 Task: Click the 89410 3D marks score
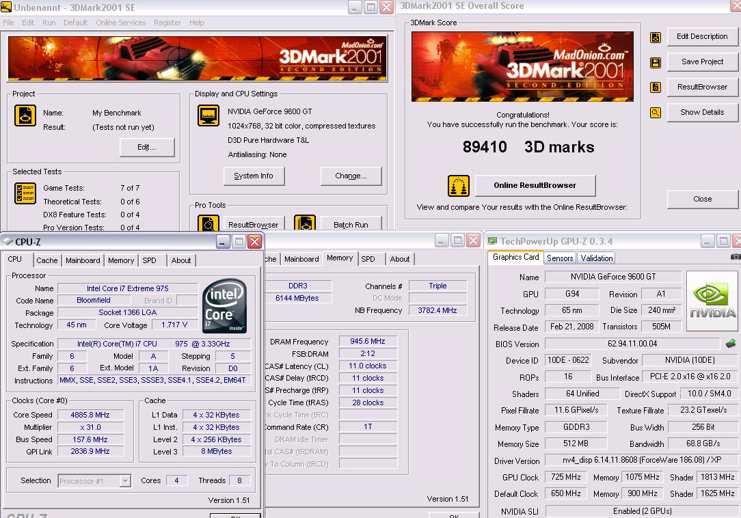[528, 147]
